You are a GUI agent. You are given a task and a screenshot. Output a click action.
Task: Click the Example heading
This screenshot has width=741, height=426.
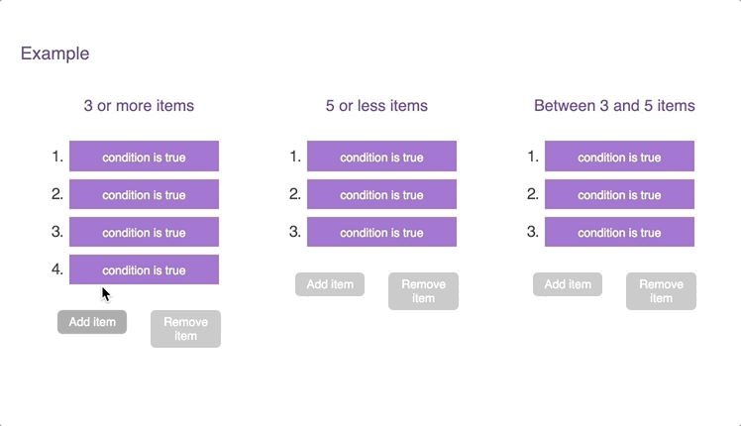click(x=54, y=53)
